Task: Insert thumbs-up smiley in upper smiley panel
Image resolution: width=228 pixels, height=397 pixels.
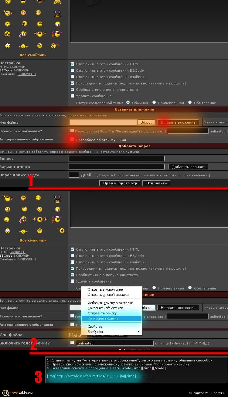Action: coord(8,34)
